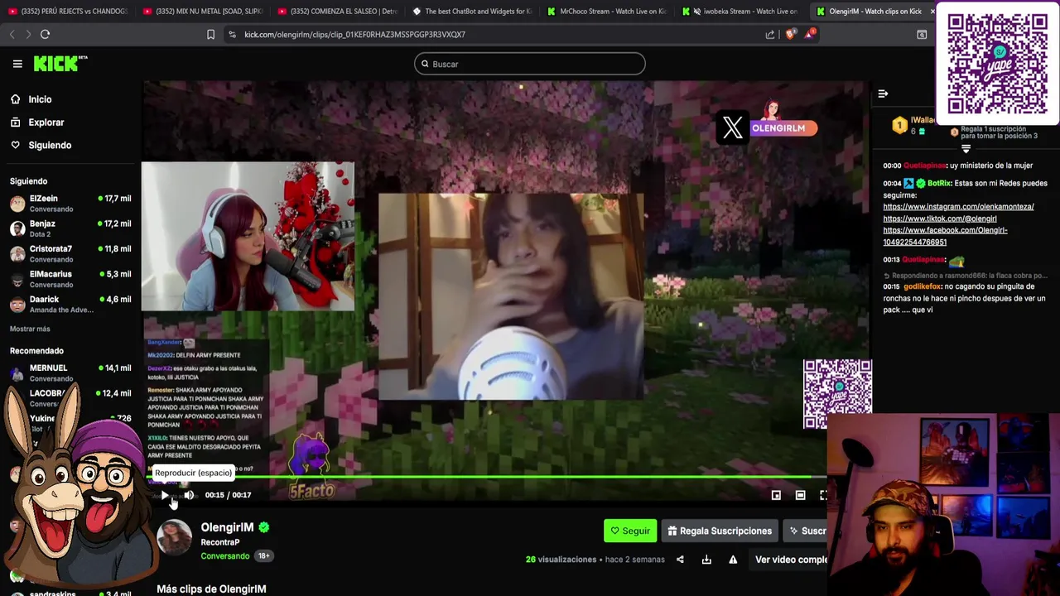Switch to best ChatBot and Widgets tab
The width and height of the screenshot is (1060, 596).
click(472, 11)
